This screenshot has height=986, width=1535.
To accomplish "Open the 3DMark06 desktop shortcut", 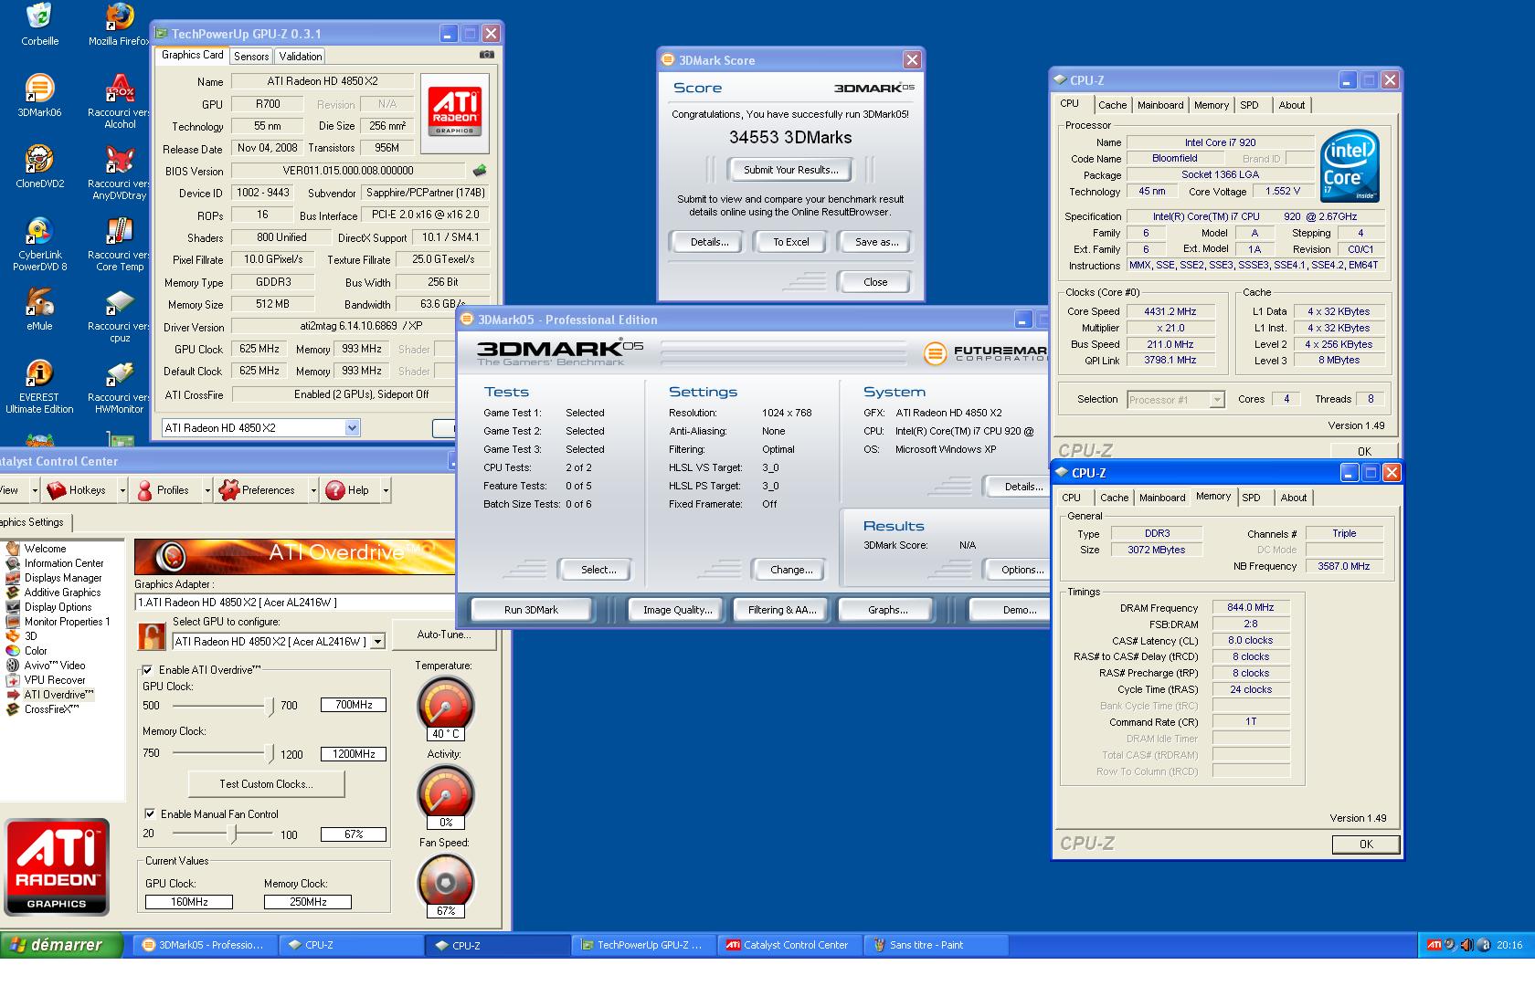I will [39, 89].
